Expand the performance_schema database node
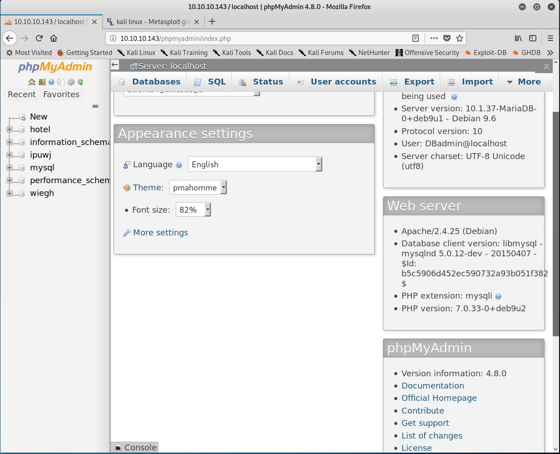This screenshot has width=560, height=454. click(10, 180)
